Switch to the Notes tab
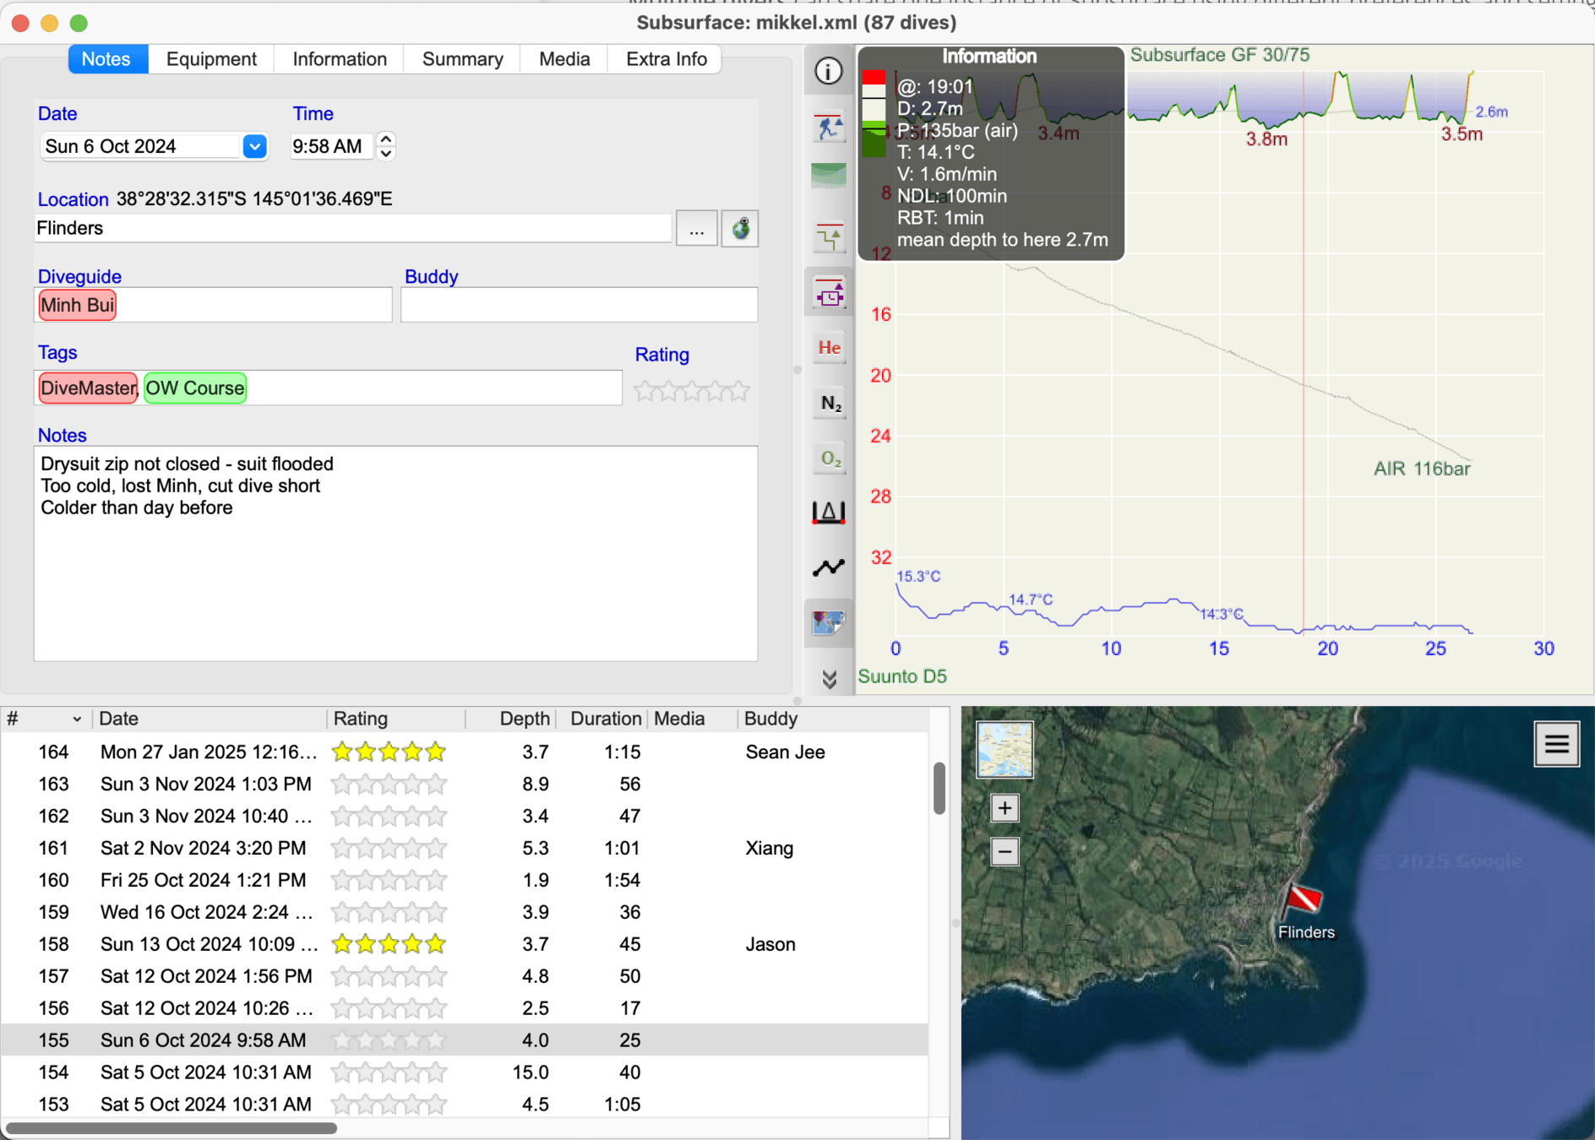Screen dimensions: 1595x1140 [106, 59]
